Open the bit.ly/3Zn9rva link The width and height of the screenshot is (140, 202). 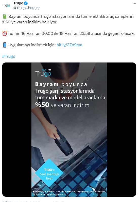69,45
